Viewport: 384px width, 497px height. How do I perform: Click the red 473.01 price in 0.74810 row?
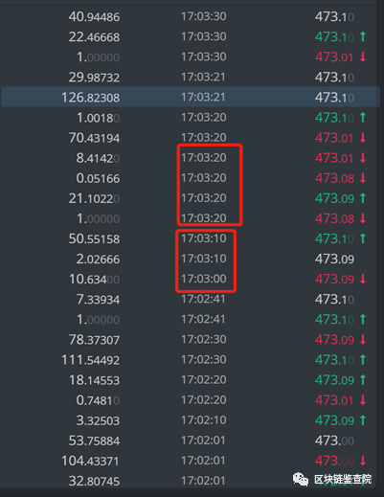pos(334,400)
